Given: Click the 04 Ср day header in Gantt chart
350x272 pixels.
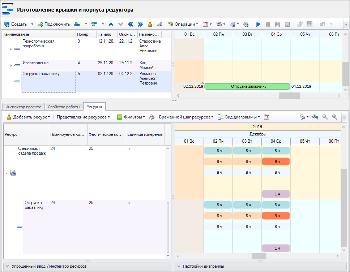Looking at the screenshot, I should 276,34.
